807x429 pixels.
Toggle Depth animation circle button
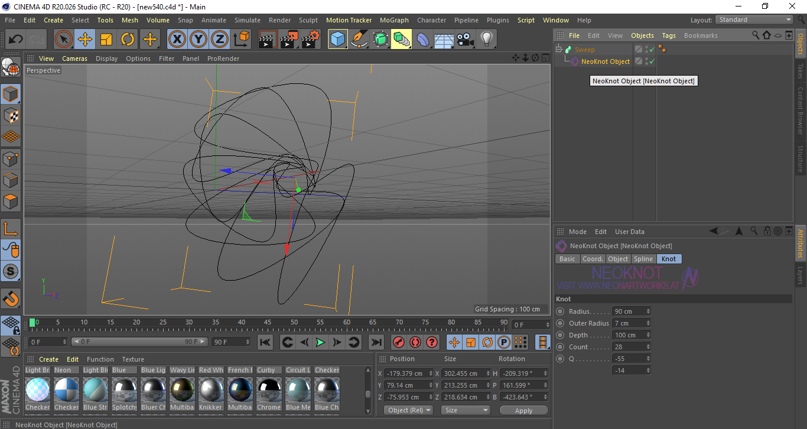(x=560, y=335)
